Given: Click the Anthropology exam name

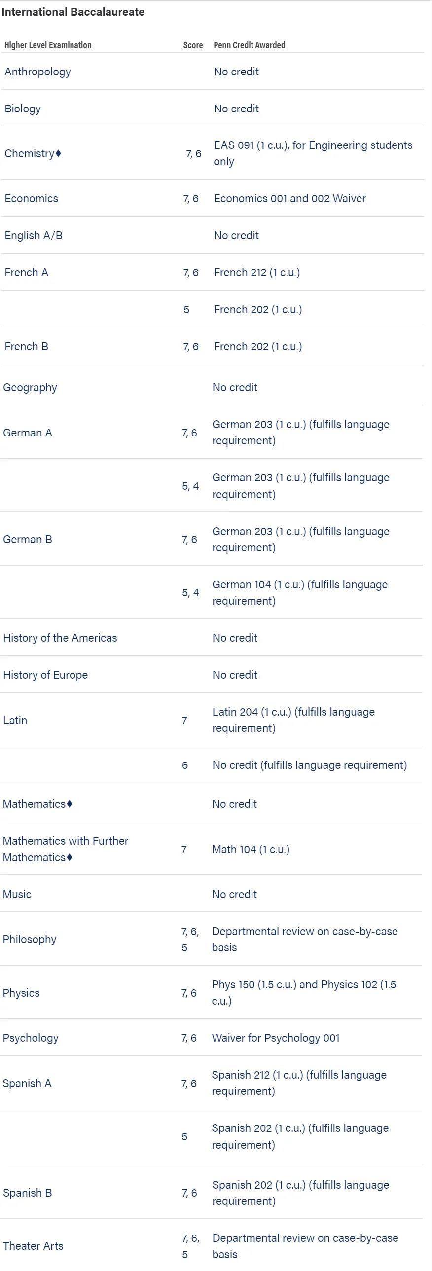Looking at the screenshot, I should coord(37,72).
